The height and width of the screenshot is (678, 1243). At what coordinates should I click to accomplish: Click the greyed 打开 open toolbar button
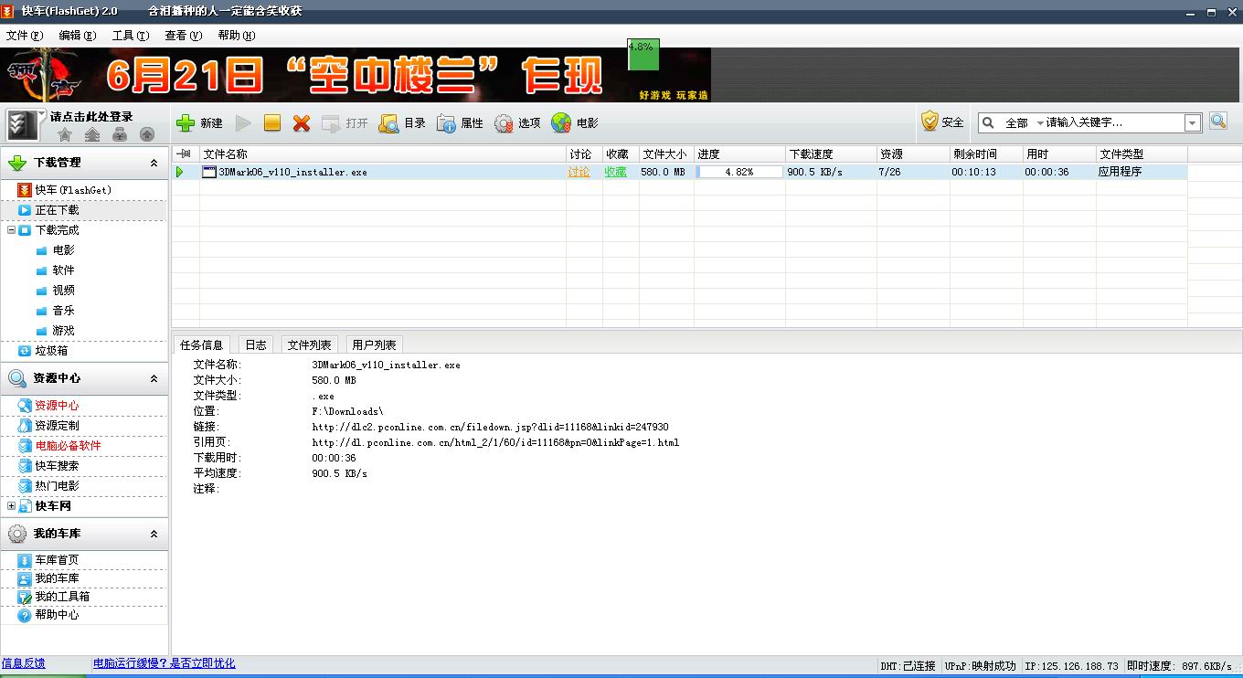pyautogui.click(x=345, y=122)
